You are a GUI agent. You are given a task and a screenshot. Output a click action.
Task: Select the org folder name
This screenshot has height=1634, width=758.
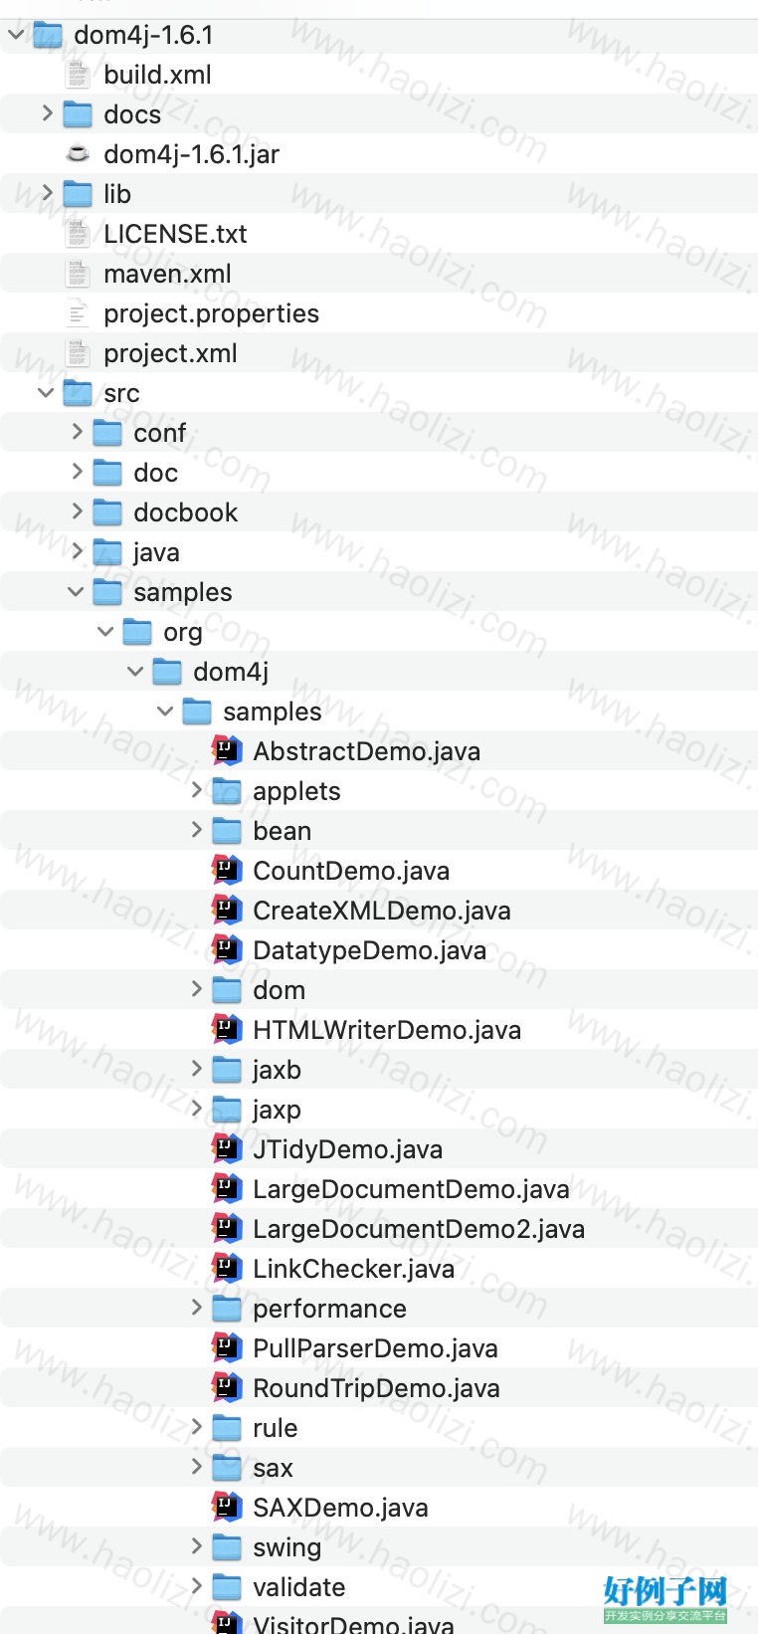point(183,633)
